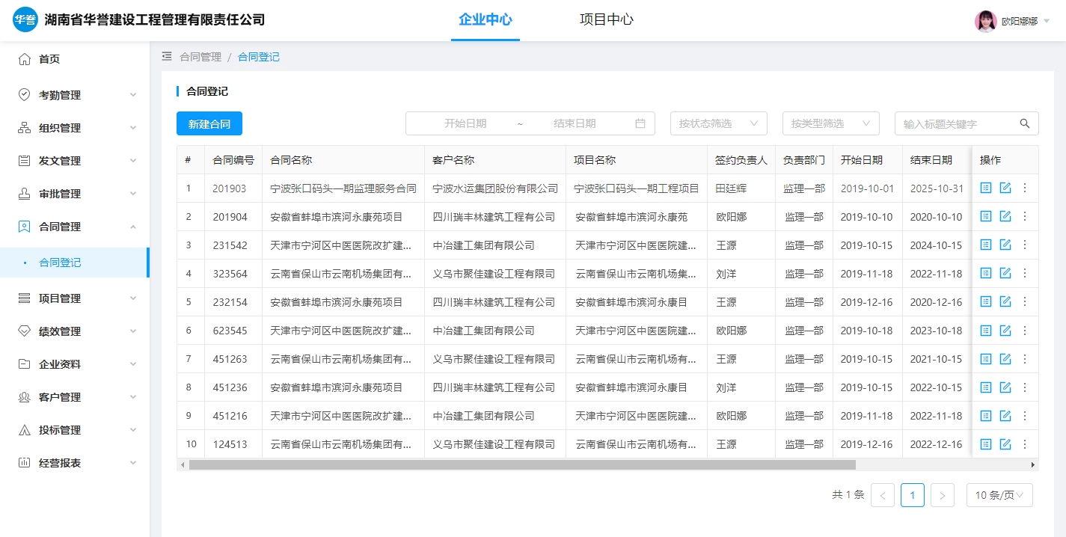Image resolution: width=1066 pixels, height=537 pixels.
Task: Click the 新建合同 button
Action: pyautogui.click(x=209, y=123)
